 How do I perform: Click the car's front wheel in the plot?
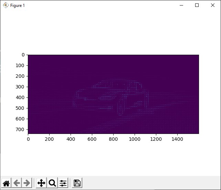pyautogui.click(x=120, y=106)
